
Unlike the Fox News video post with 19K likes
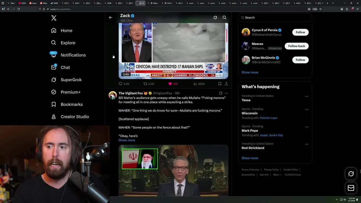(x=173, y=84)
